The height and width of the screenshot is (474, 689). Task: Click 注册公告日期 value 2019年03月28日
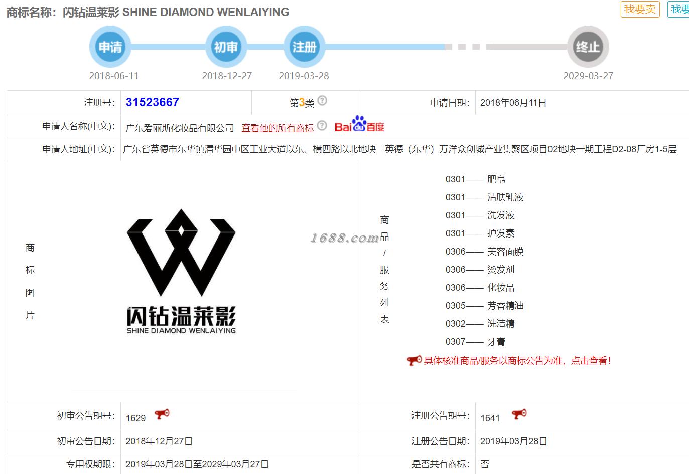(x=513, y=441)
